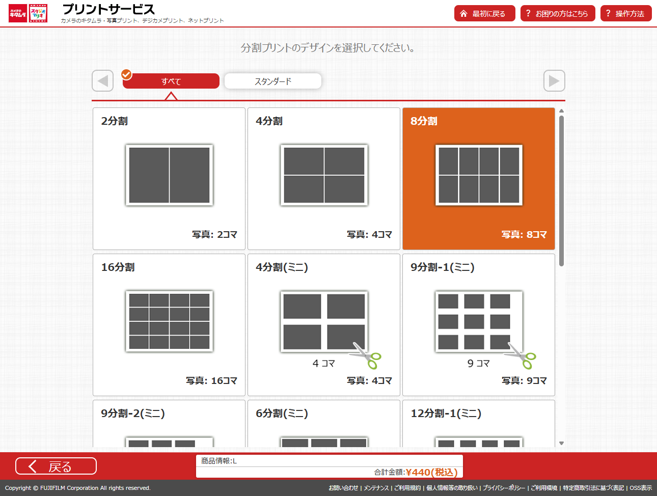Select the 2分割 layout
The height and width of the screenshot is (496, 657).
click(169, 178)
